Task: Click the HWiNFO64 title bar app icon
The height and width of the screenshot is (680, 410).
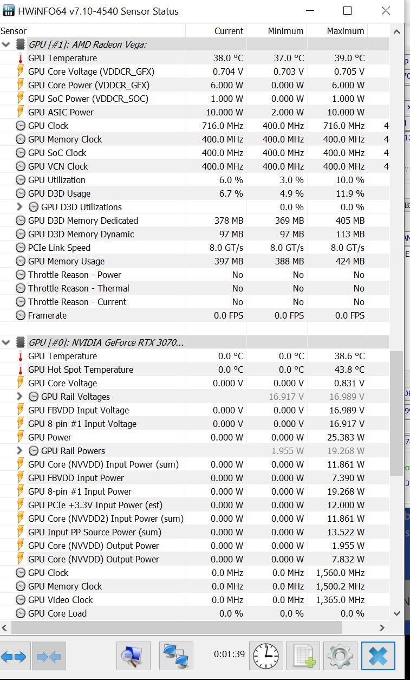Action: click(x=8, y=11)
